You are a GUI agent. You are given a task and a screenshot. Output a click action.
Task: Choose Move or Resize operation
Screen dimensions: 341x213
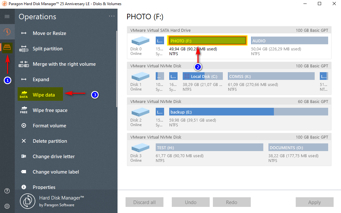point(49,33)
